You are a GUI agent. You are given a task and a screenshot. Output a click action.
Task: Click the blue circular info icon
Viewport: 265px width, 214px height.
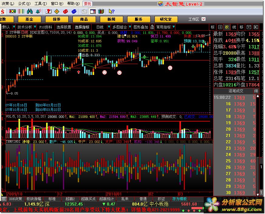[x=74, y=11]
